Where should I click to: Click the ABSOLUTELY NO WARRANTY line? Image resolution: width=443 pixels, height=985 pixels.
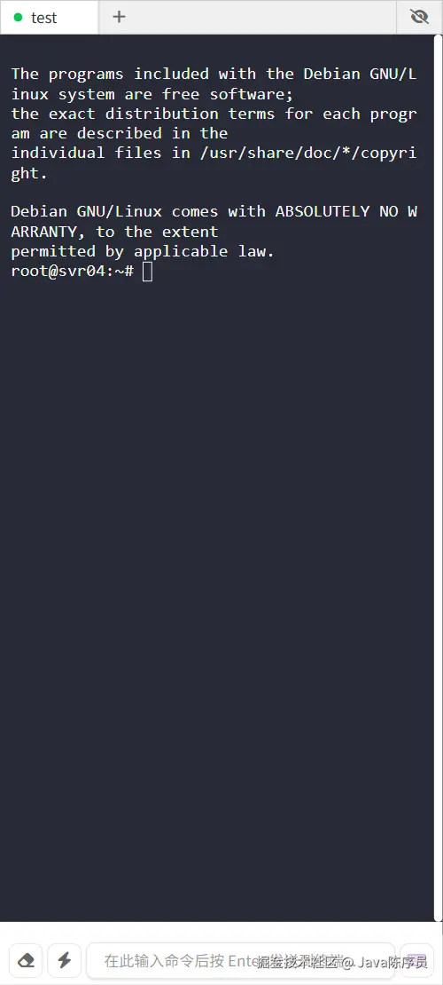pos(214,212)
